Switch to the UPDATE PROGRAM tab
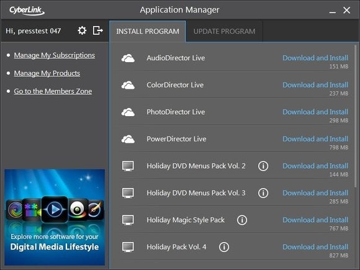 tap(224, 31)
